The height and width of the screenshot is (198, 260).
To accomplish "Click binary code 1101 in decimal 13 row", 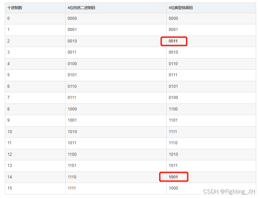I will click(72, 166).
